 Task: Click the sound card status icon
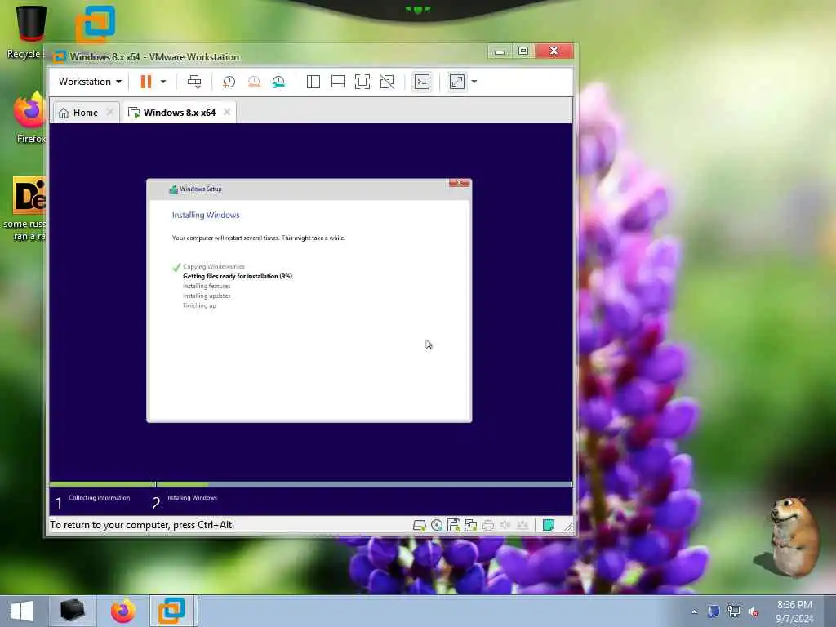pos(505,525)
